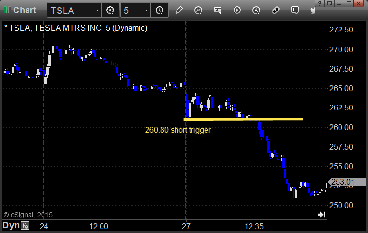Open the studies chart-line dropdown icon
The height and width of the screenshot is (233, 368).
point(198,10)
